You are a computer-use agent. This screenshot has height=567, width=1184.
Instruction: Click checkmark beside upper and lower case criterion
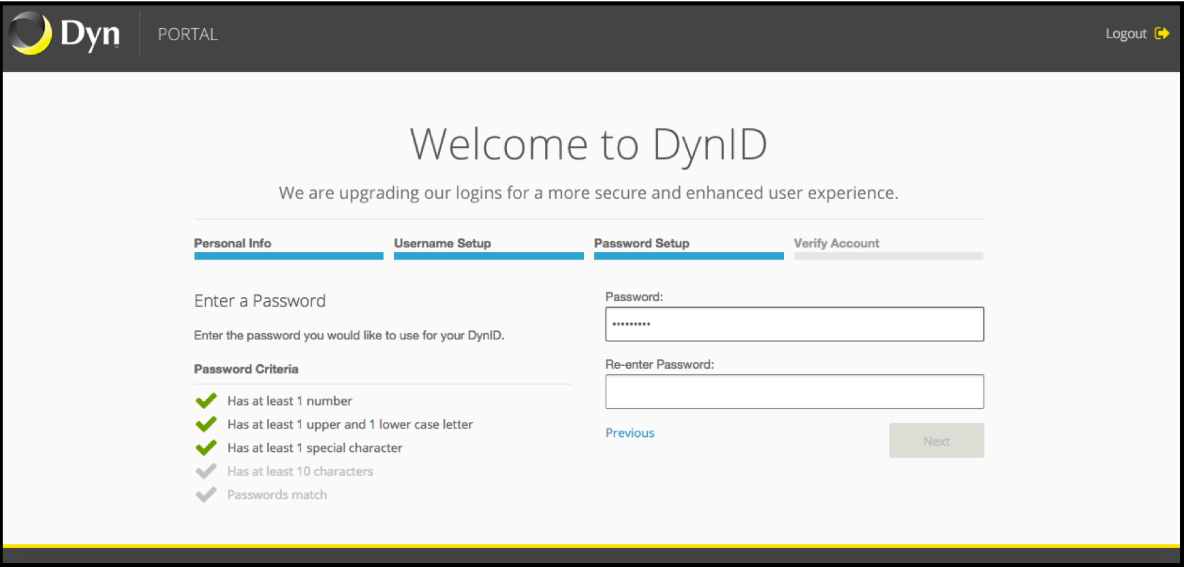tap(206, 424)
